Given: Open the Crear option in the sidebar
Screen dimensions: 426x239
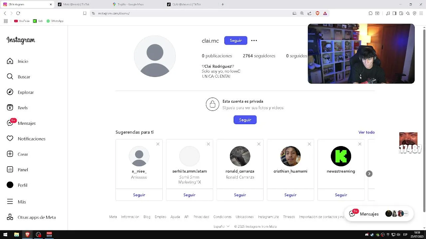Looking at the screenshot, I should coord(18,154).
